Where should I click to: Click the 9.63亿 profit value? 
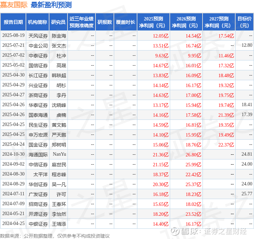162,56
